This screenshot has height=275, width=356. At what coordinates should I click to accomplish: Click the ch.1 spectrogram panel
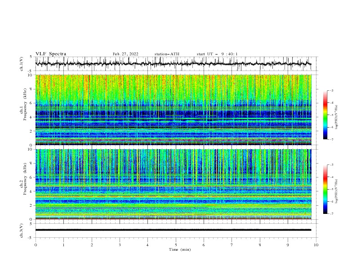point(173,110)
